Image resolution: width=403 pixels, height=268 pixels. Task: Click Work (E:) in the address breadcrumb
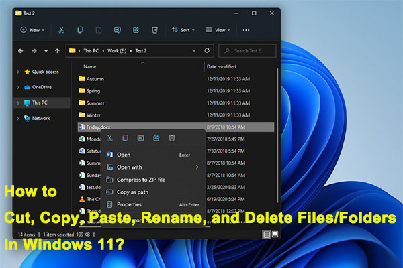coord(117,51)
